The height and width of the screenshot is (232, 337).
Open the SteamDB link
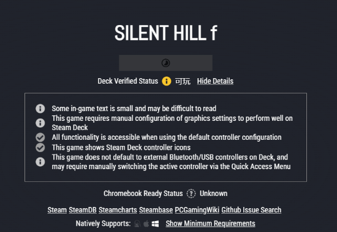point(83,210)
